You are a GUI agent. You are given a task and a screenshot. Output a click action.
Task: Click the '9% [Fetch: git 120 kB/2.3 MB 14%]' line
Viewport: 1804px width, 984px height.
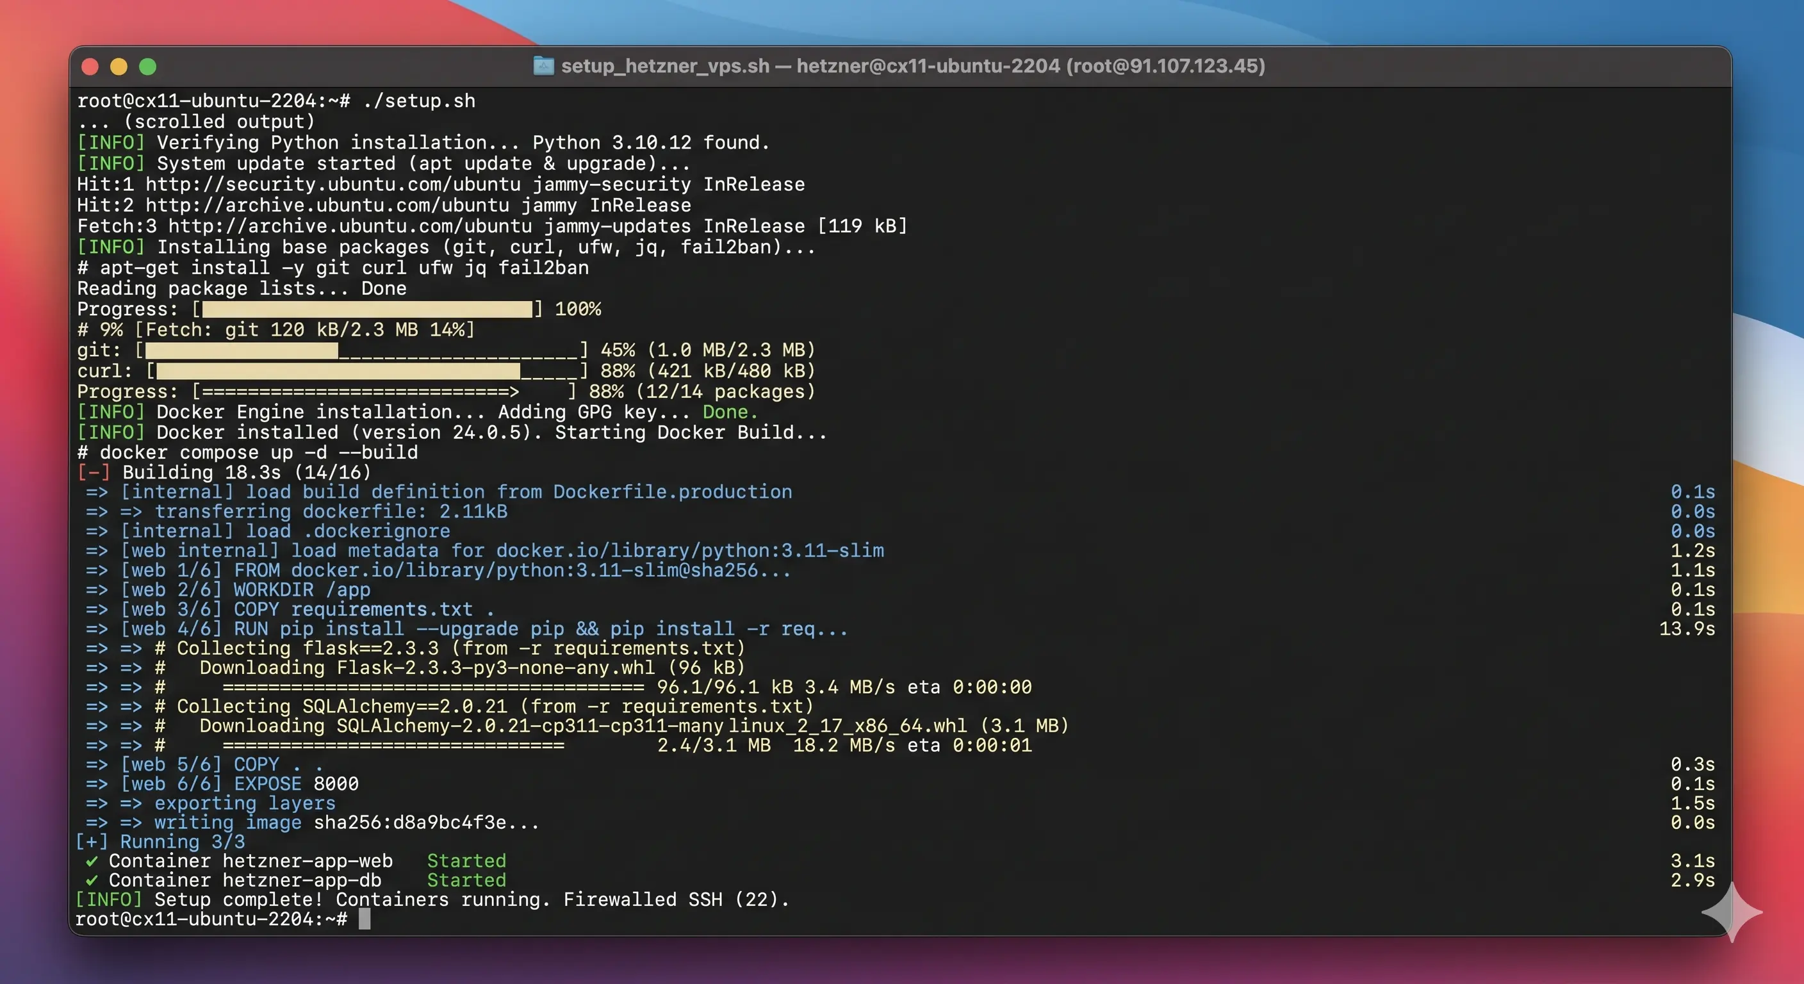(276, 329)
